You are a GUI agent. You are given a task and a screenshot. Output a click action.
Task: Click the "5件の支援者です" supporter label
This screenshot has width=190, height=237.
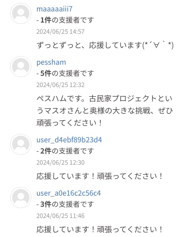(x=65, y=74)
